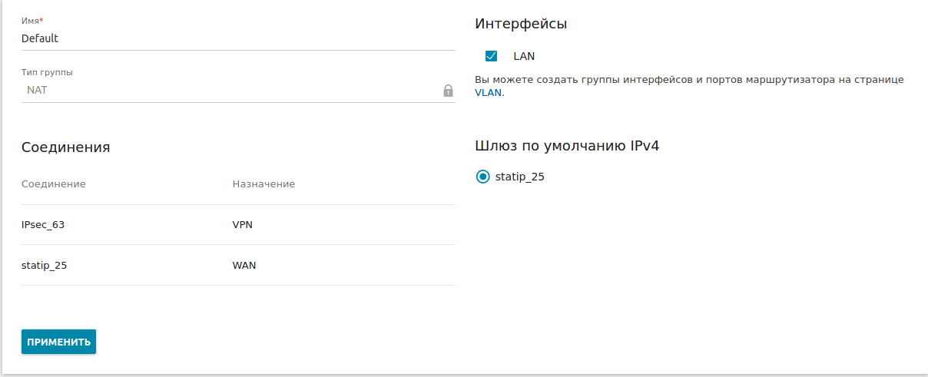Open the VLAN page link

[488, 92]
